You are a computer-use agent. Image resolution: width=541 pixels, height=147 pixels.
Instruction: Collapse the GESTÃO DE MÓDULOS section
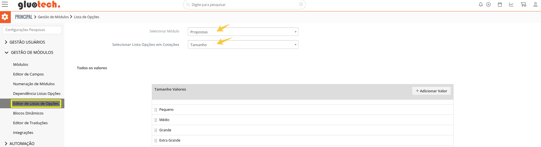pos(32,52)
